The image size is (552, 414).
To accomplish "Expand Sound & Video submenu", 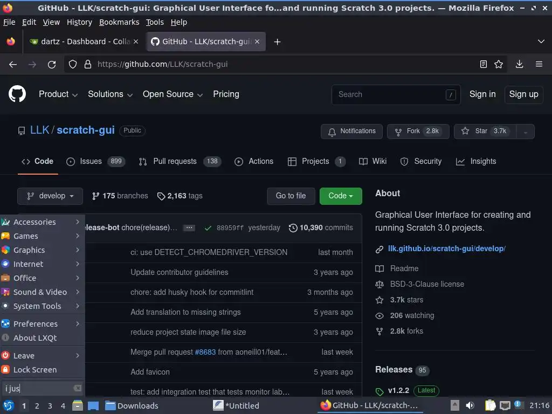I will (x=42, y=292).
